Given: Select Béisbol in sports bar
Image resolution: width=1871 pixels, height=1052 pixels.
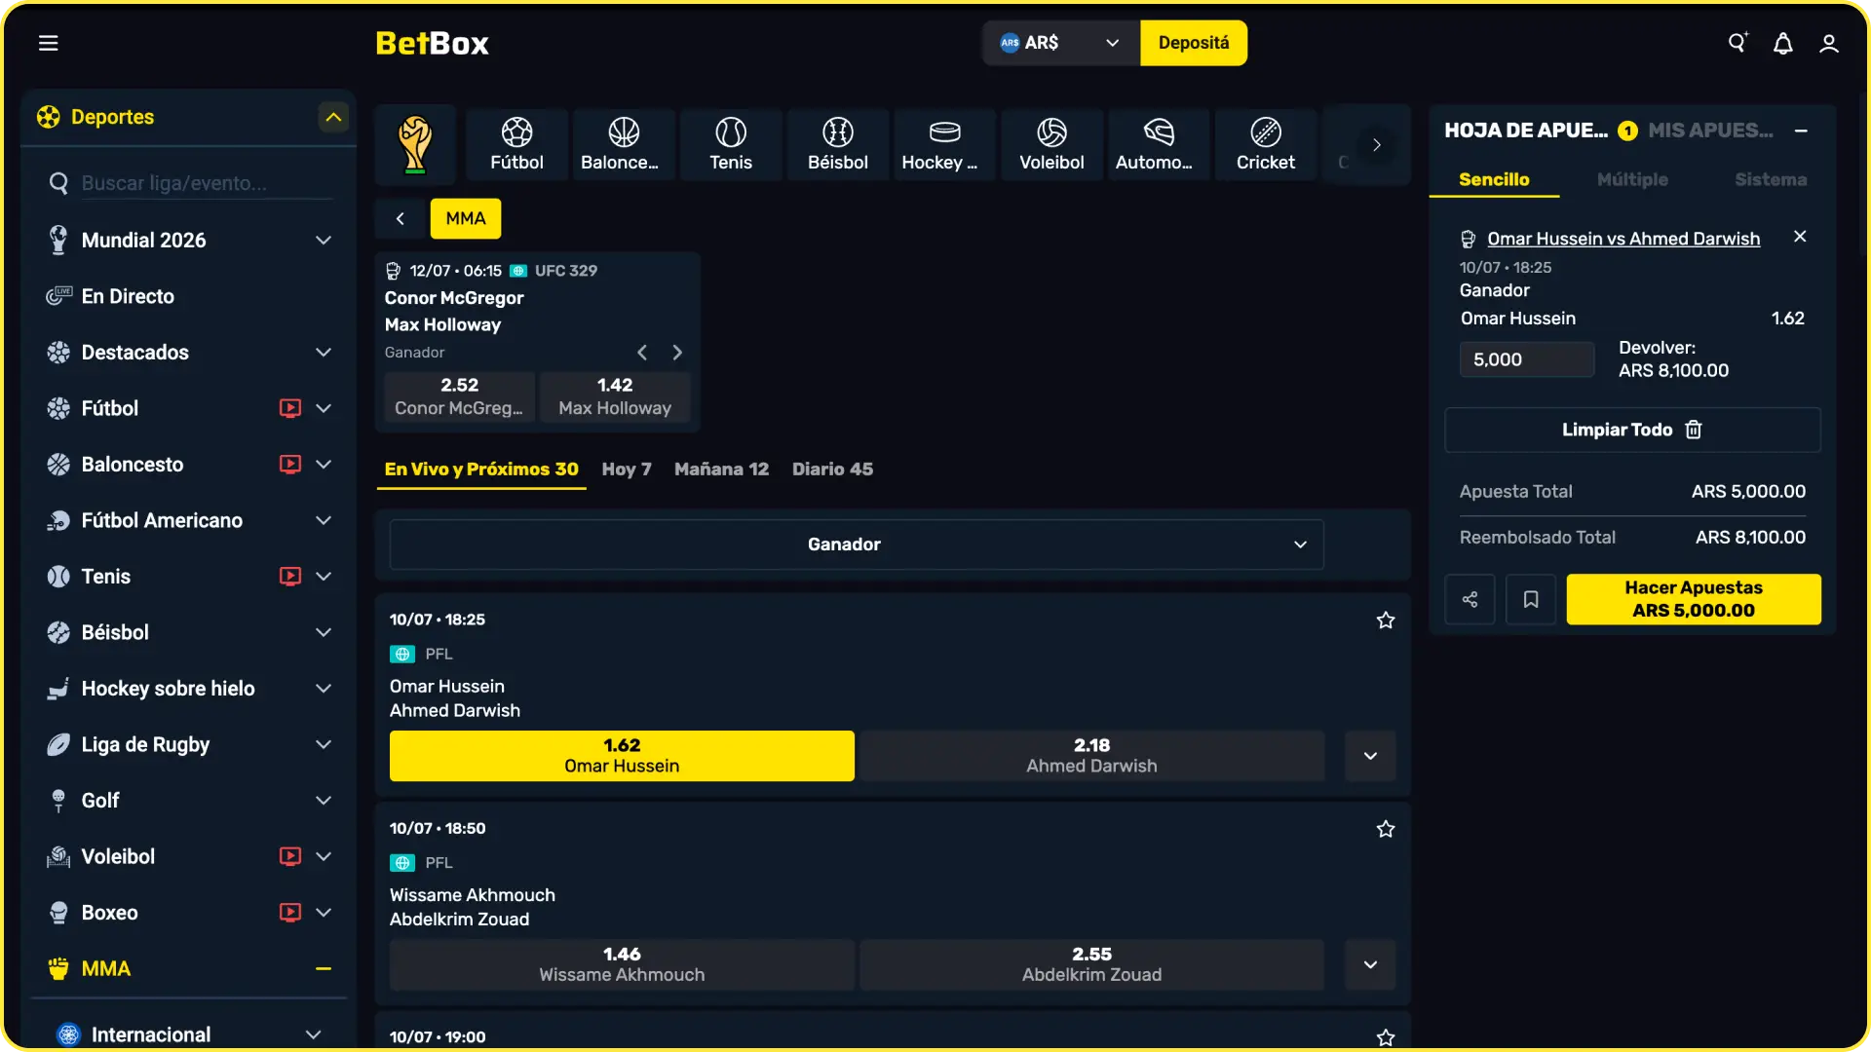Looking at the screenshot, I should coord(838,145).
